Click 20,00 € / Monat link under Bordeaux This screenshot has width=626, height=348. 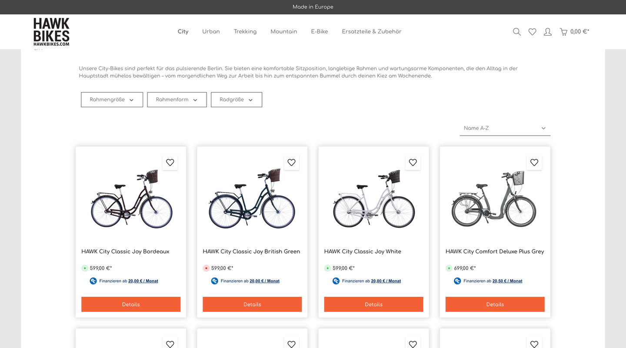click(143, 281)
